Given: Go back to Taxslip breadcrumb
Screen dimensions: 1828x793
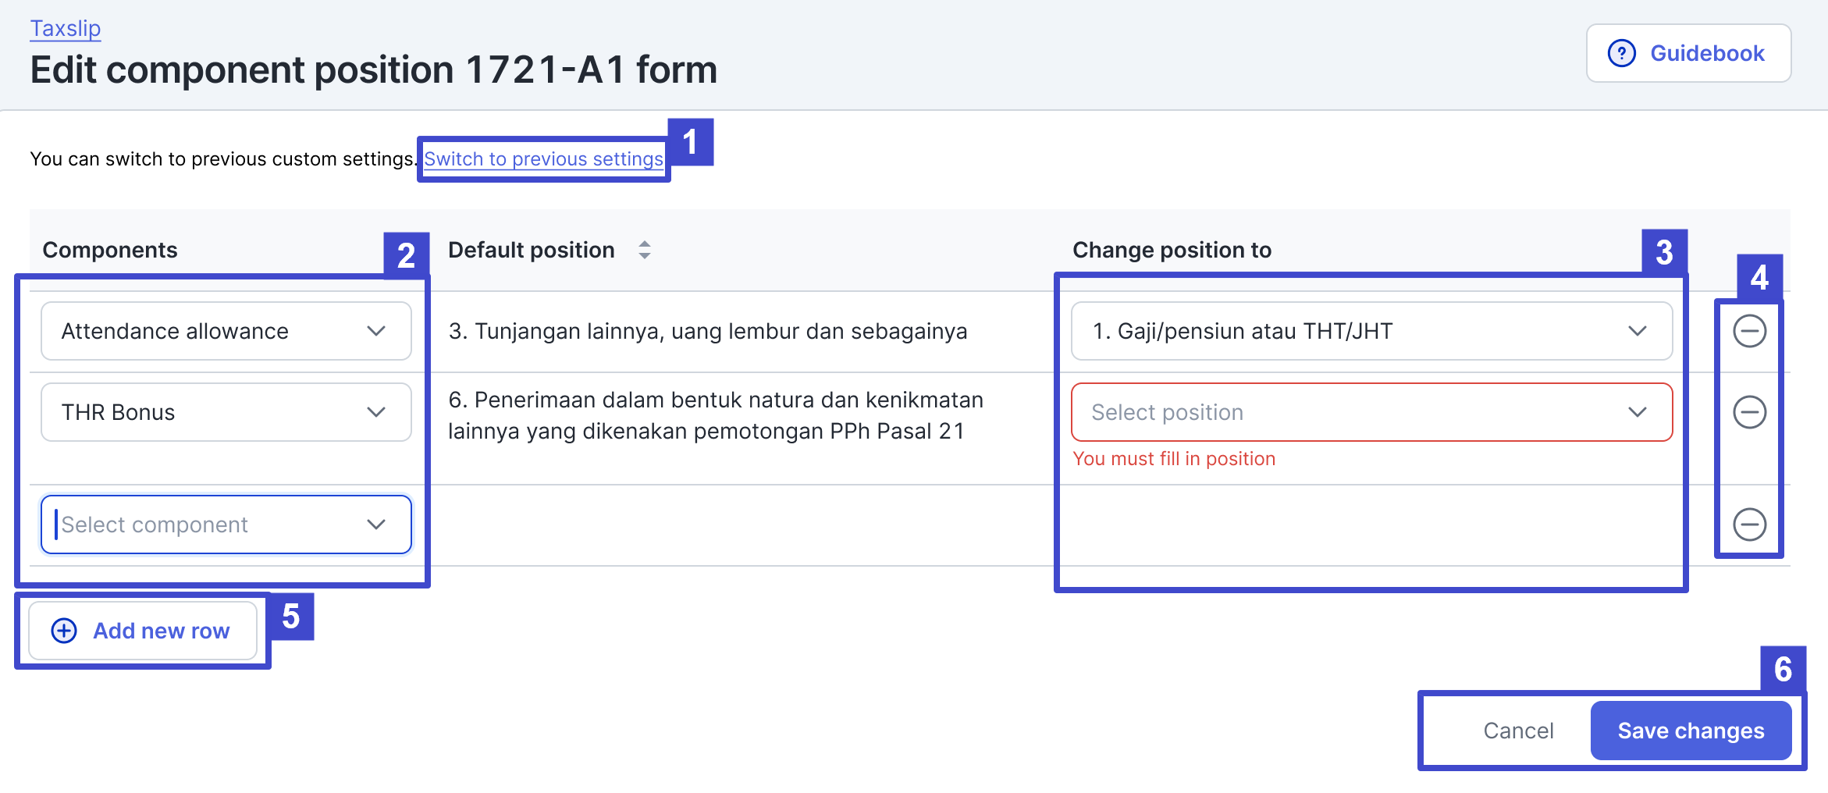Looking at the screenshot, I should tap(66, 29).
